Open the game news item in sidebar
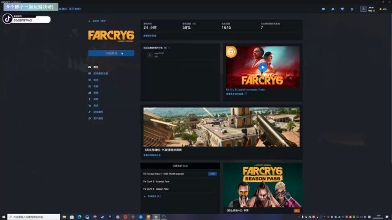This screenshot has height=220, width=392. pos(98,74)
